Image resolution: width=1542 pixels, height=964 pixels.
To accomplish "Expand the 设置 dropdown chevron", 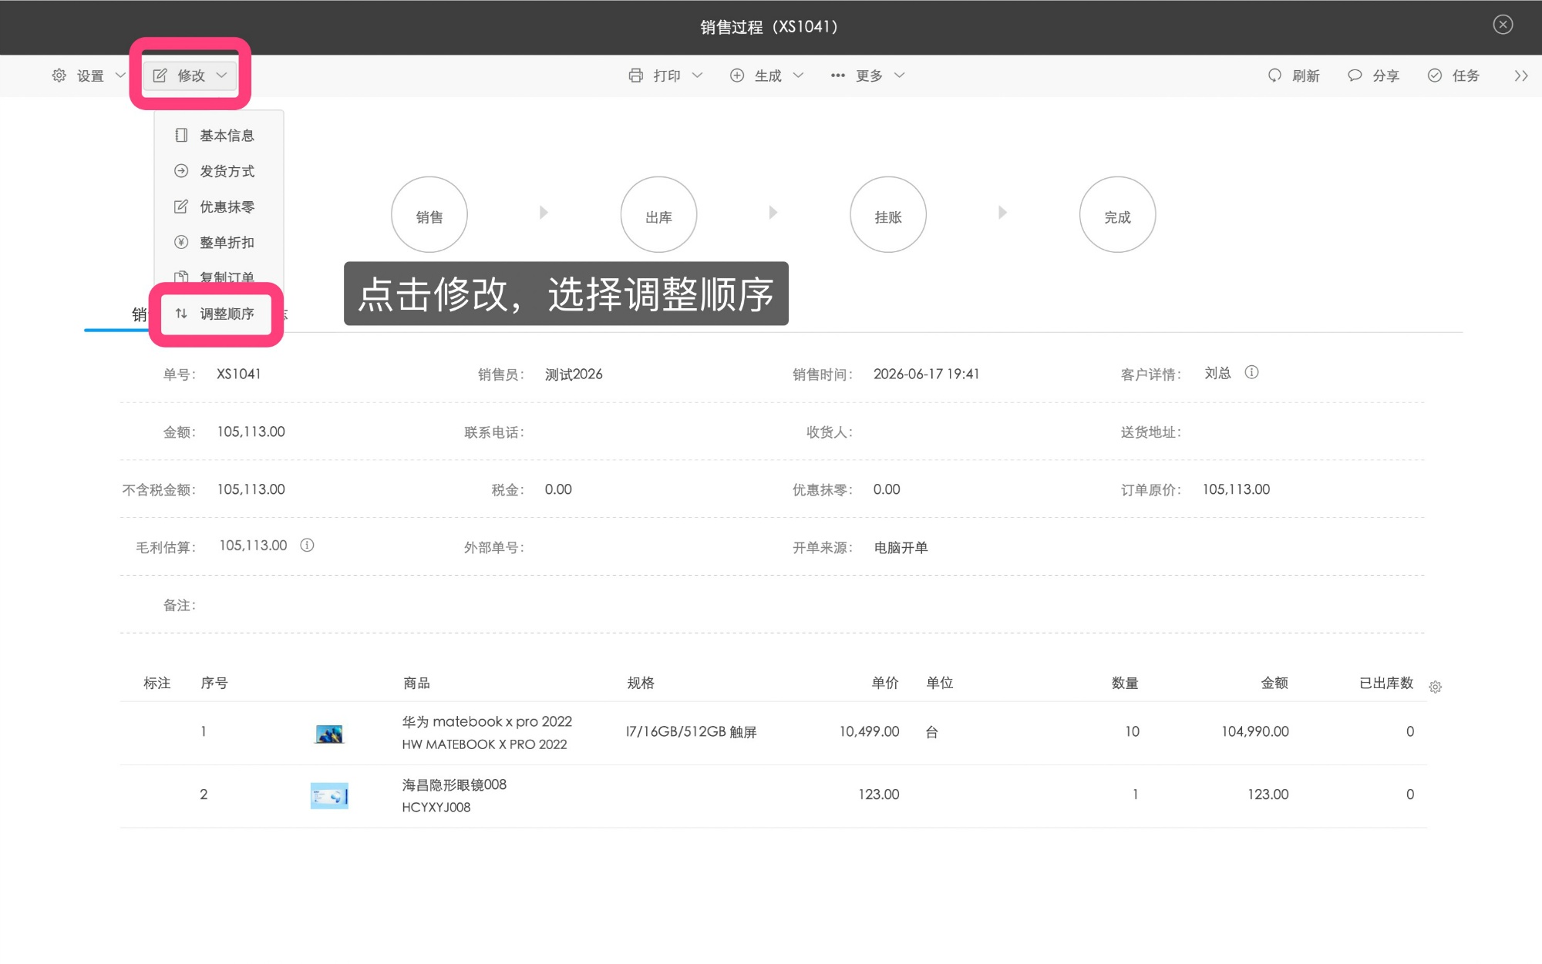I will click(120, 76).
